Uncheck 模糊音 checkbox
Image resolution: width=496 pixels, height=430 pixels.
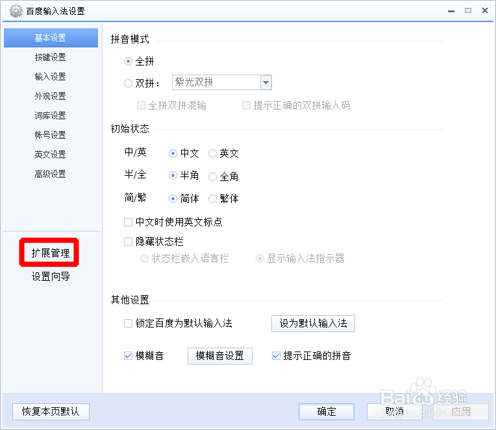128,356
